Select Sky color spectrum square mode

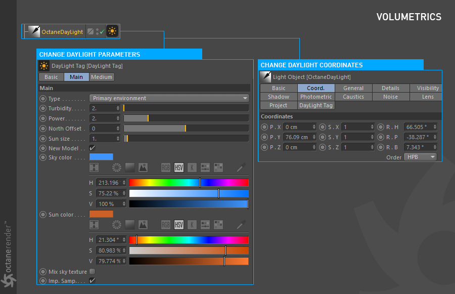point(130,167)
